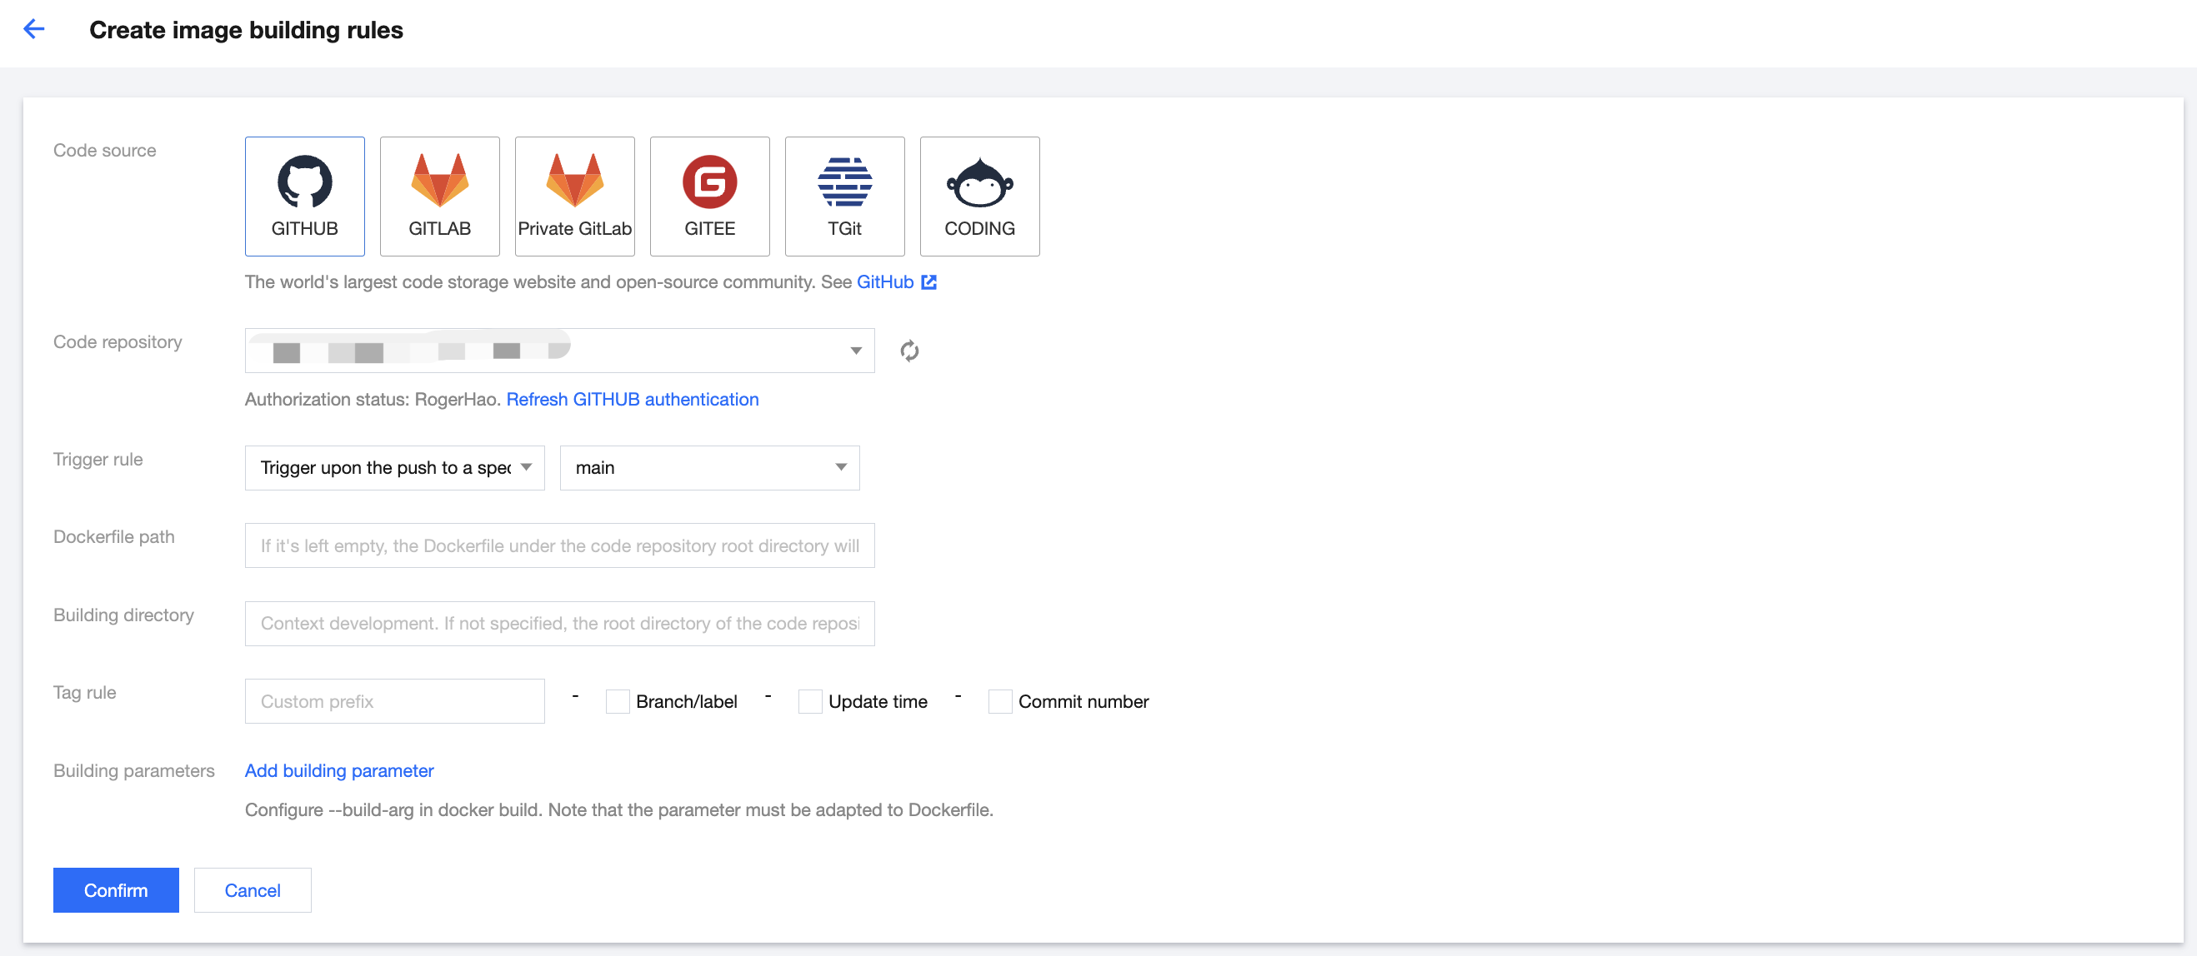Go back using the left arrow icon

[x=34, y=30]
